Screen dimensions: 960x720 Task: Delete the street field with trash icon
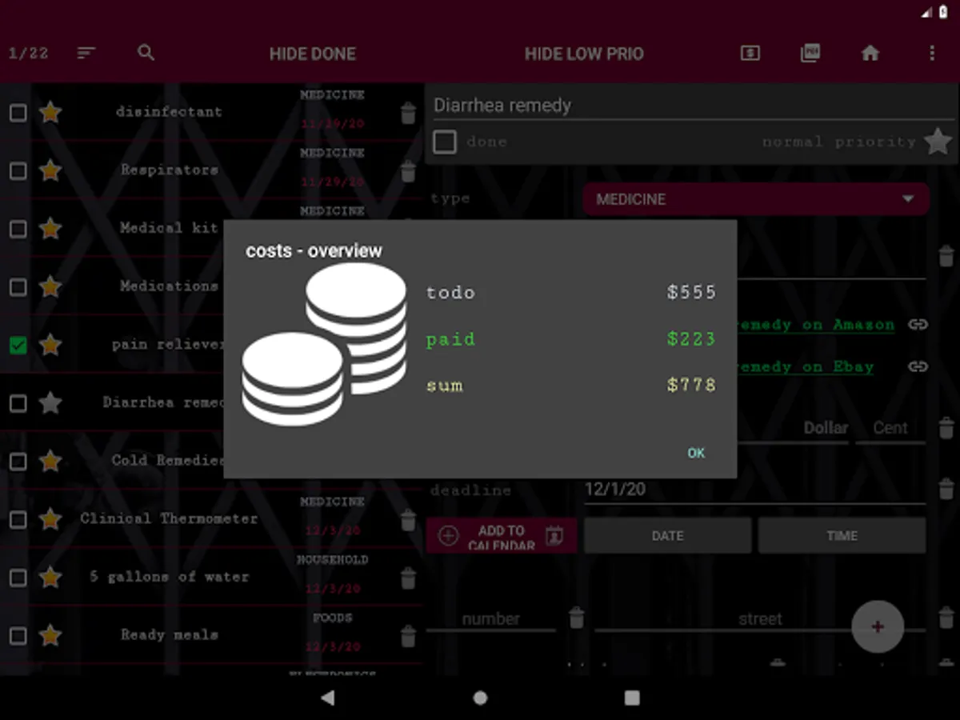pyautogui.click(x=946, y=618)
